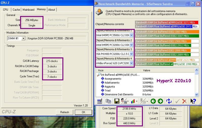Maximize the Sandra benchmark window
Image resolution: width=202 pixels, height=128 pixels.
(x=193, y=4)
